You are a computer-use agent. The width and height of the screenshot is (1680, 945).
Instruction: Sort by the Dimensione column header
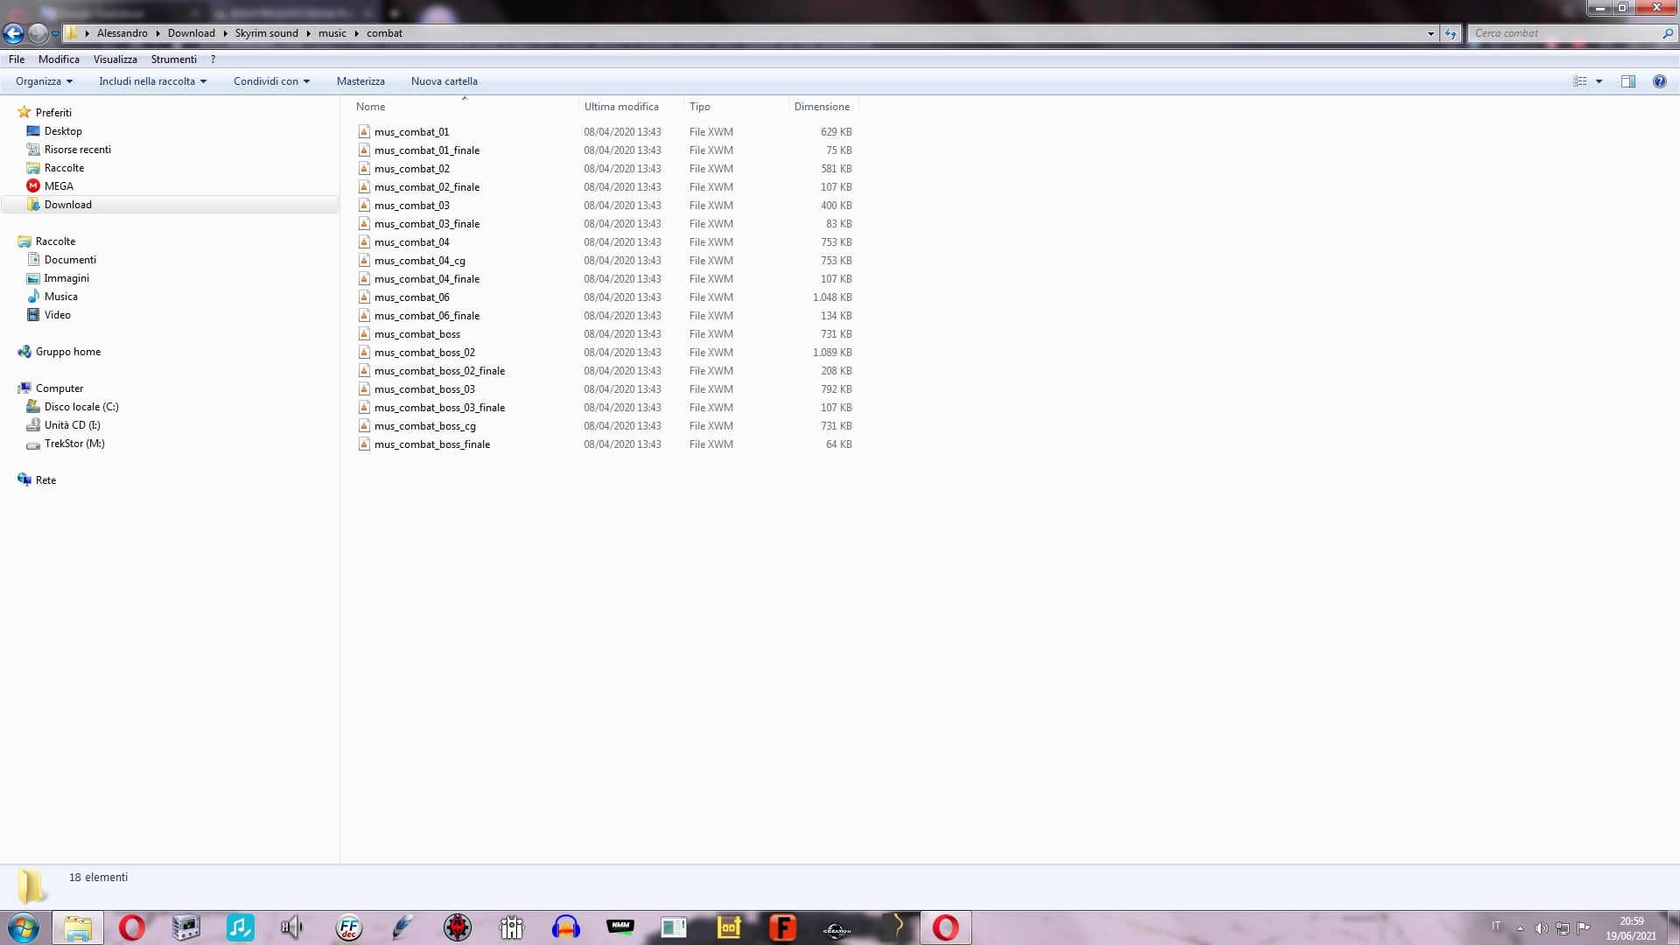coord(822,107)
